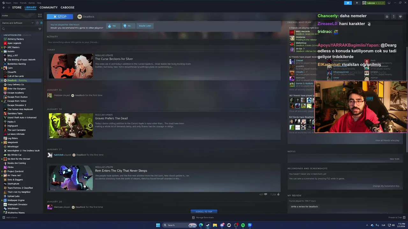Viewport: 408px width, 229px height.
Task: Open game info arrow icon
Action: 394,17
